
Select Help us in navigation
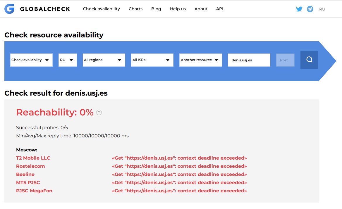coord(178,9)
